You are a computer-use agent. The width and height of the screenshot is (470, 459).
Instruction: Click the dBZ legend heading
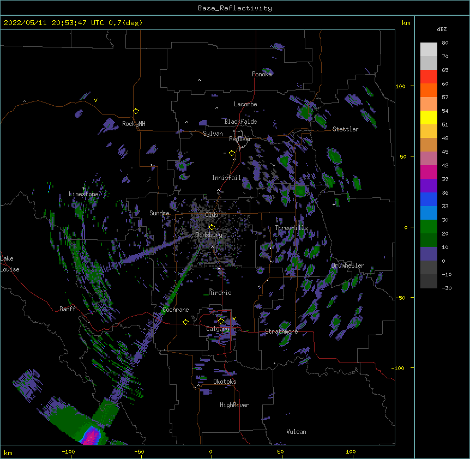tap(442, 29)
